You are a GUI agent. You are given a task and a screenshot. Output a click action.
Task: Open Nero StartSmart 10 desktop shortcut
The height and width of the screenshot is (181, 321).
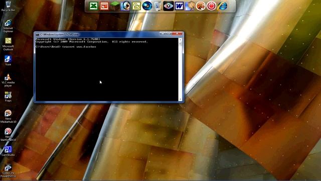(x=8, y=134)
